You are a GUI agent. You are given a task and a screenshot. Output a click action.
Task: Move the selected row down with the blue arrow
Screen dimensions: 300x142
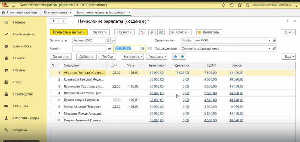pyautogui.click(x=182, y=57)
